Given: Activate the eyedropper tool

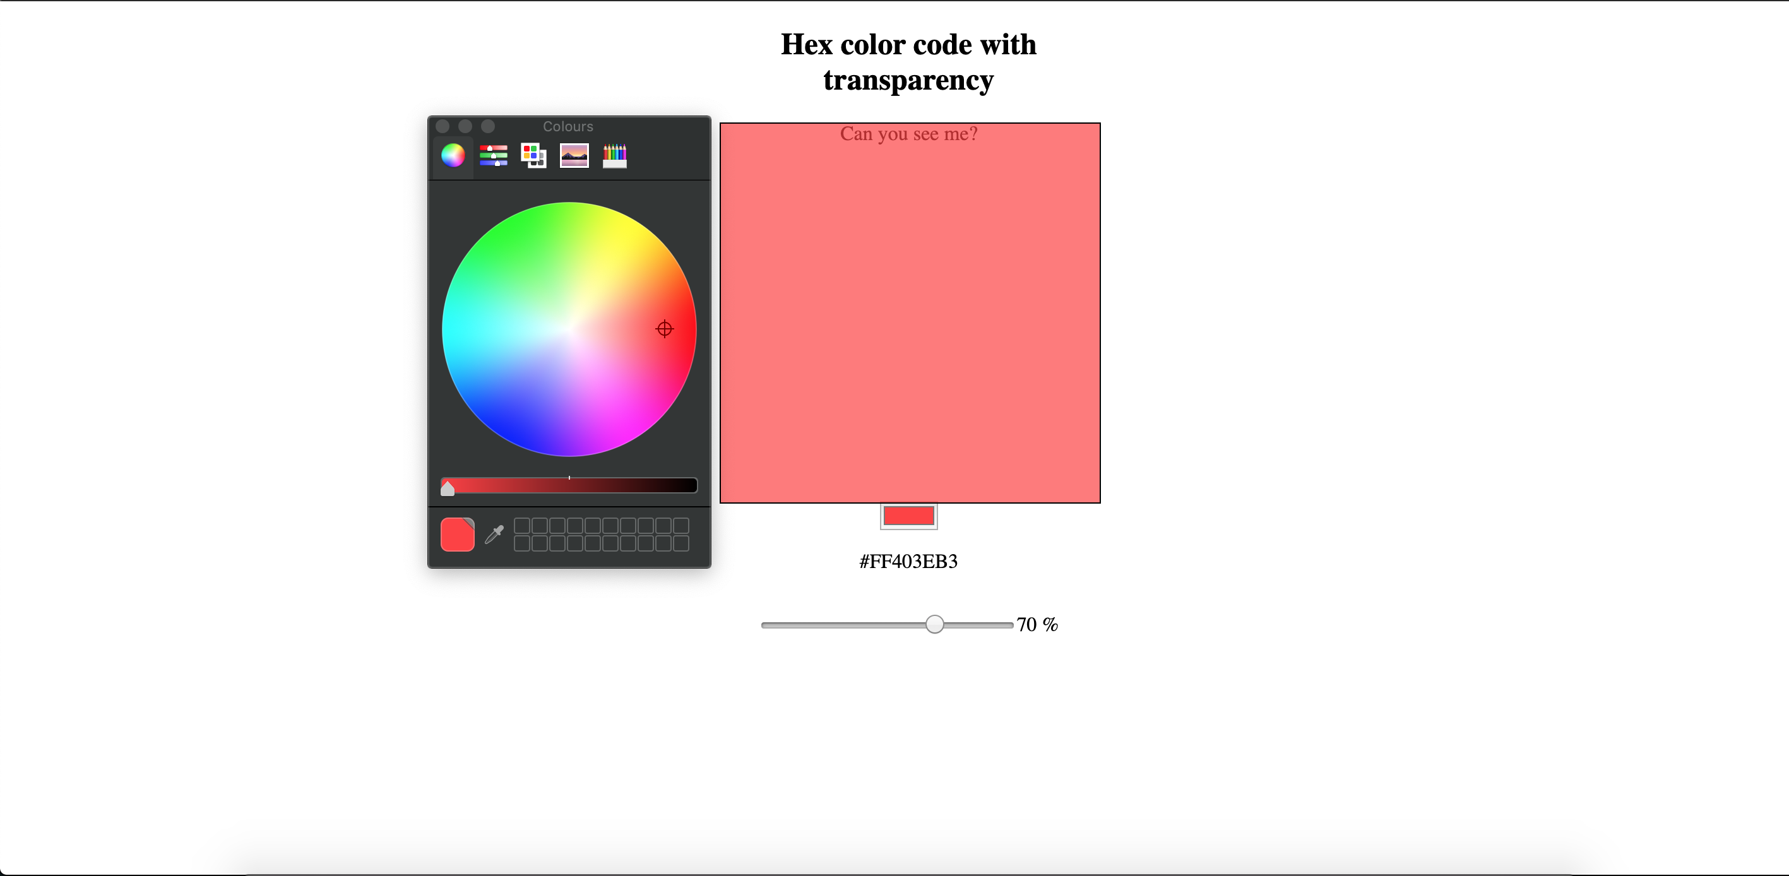Looking at the screenshot, I should [x=493, y=535].
